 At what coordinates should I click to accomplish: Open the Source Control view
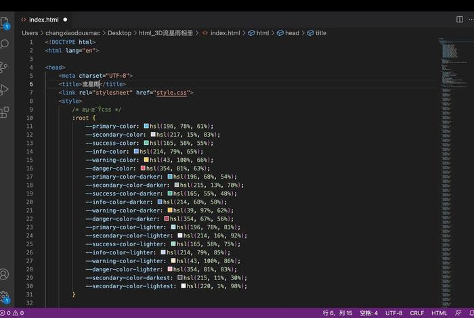point(3,68)
